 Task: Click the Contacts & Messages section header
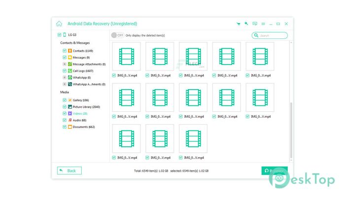point(75,43)
